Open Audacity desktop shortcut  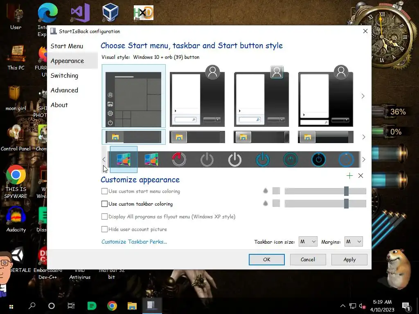[16, 220]
